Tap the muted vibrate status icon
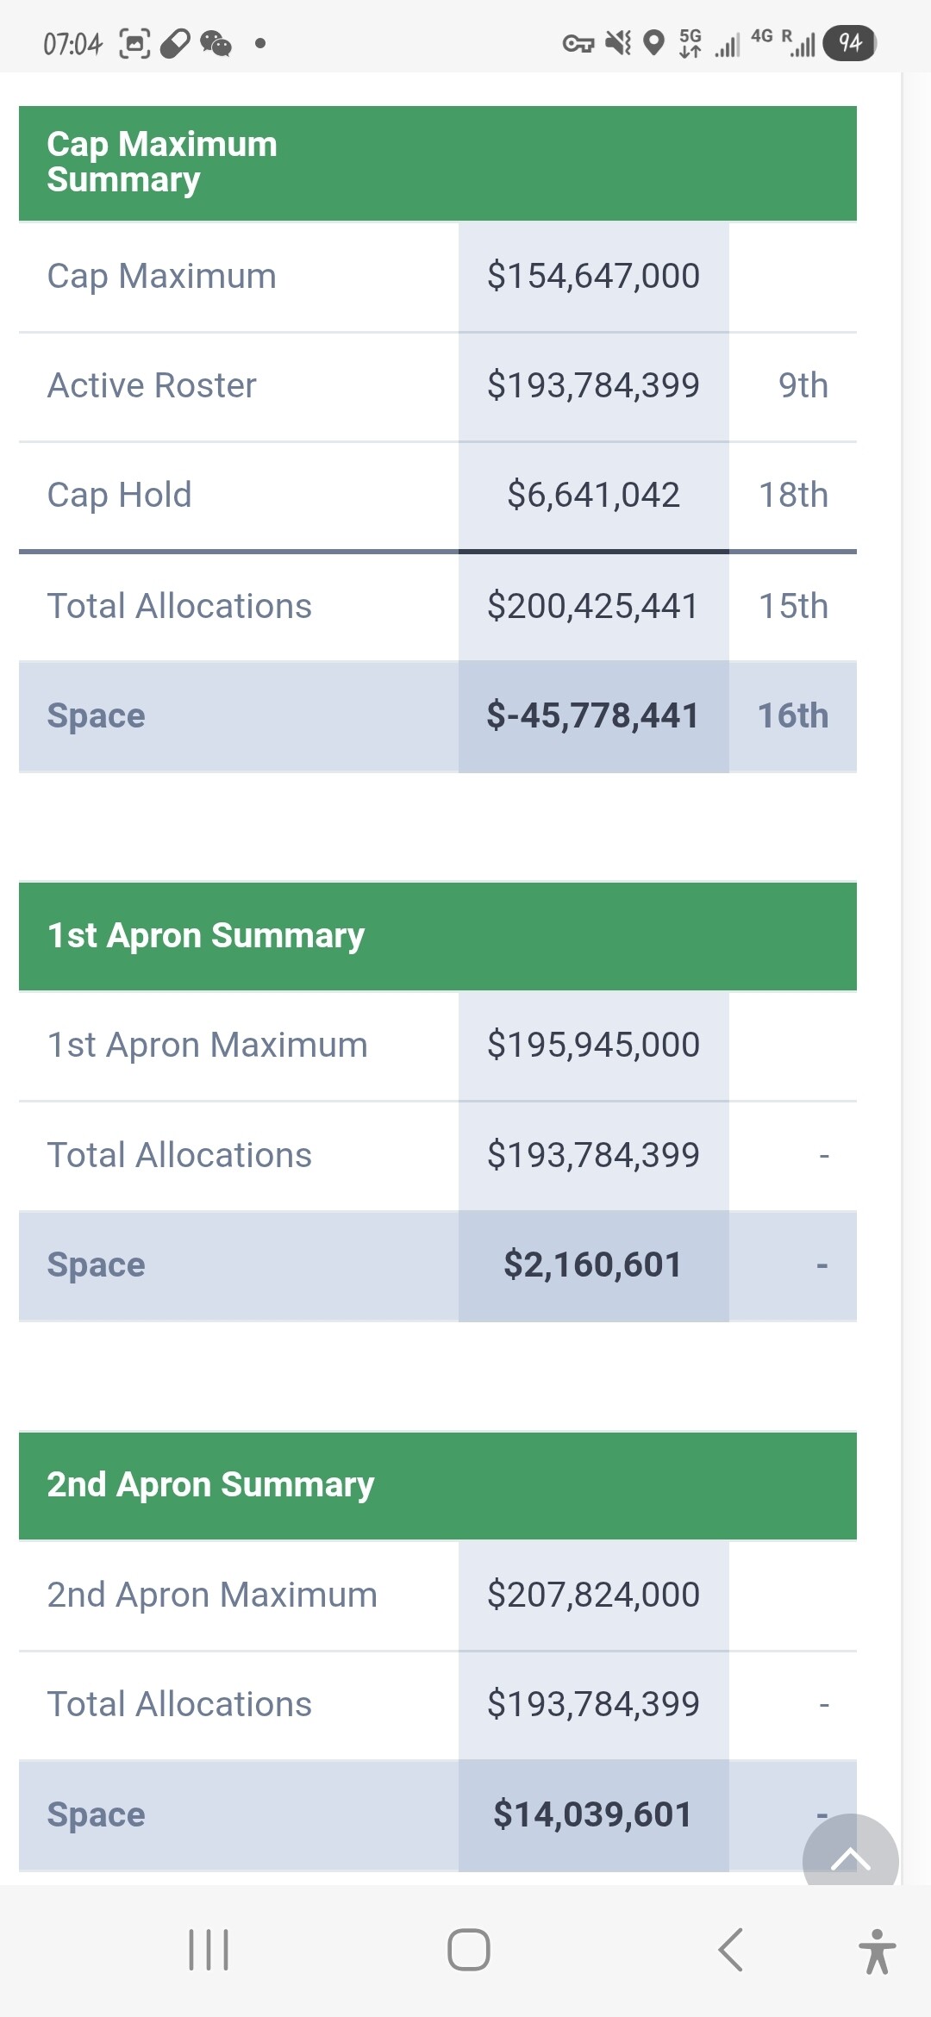 617,42
